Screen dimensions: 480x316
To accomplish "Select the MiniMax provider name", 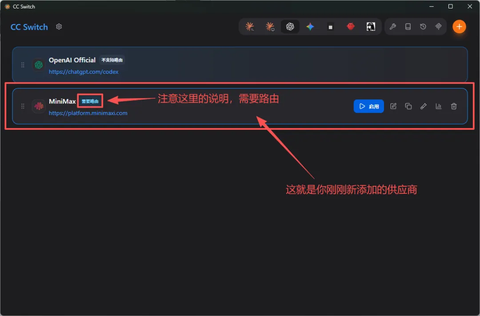I will 62,101.
